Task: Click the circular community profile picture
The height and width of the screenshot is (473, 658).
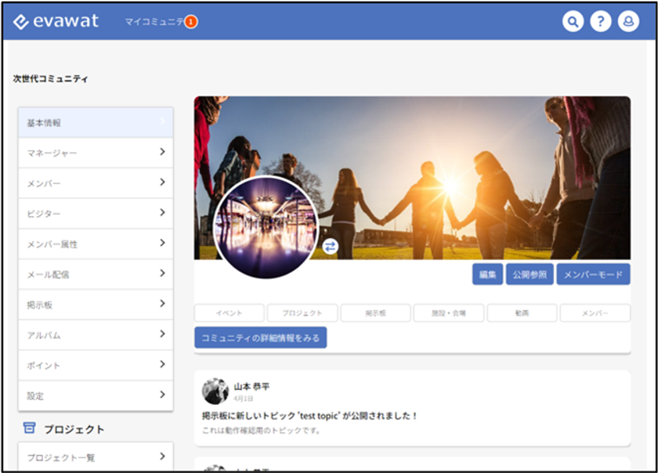Action: click(x=266, y=227)
